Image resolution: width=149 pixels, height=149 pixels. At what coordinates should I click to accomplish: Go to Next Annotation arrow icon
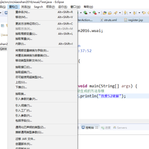(125, 13)
